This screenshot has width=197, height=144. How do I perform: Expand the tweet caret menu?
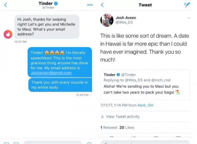189,18
